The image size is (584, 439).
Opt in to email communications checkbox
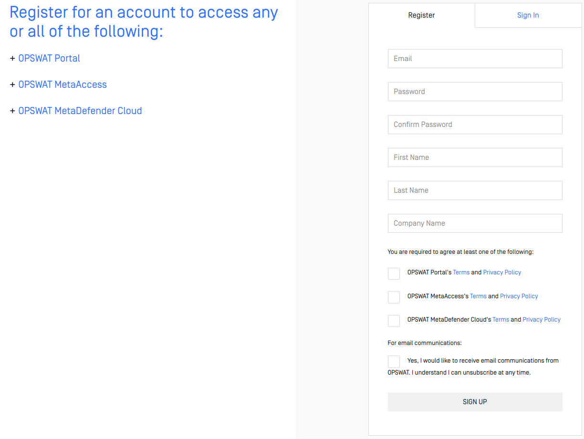[x=394, y=362]
